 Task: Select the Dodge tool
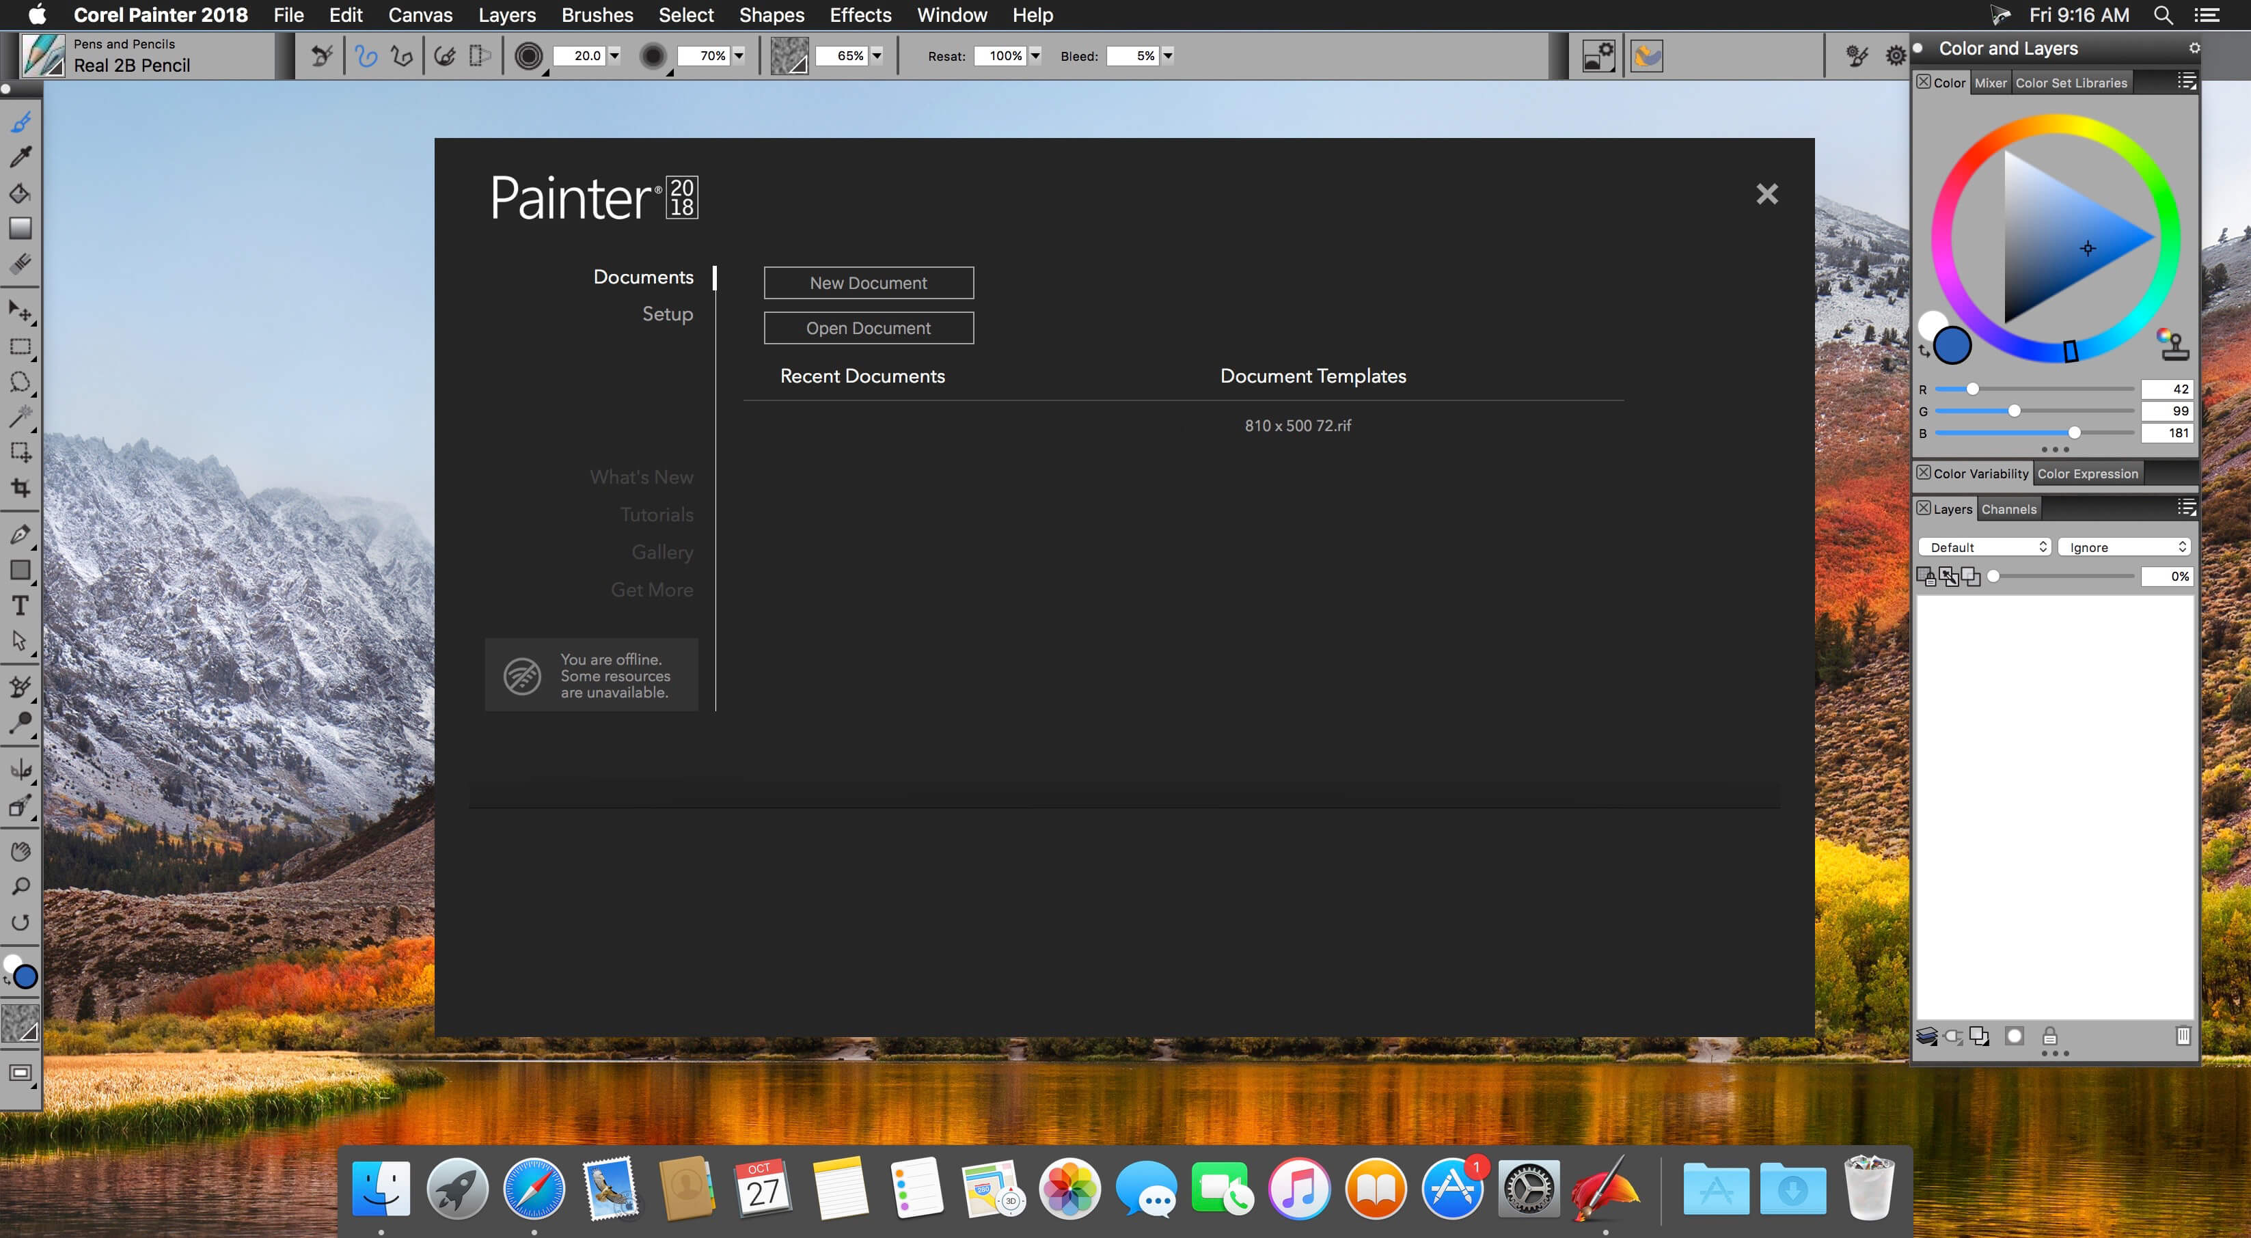coord(21,723)
